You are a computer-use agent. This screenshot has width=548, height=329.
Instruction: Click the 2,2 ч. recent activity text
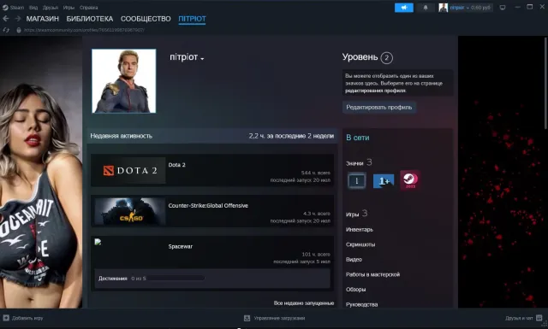tap(291, 136)
